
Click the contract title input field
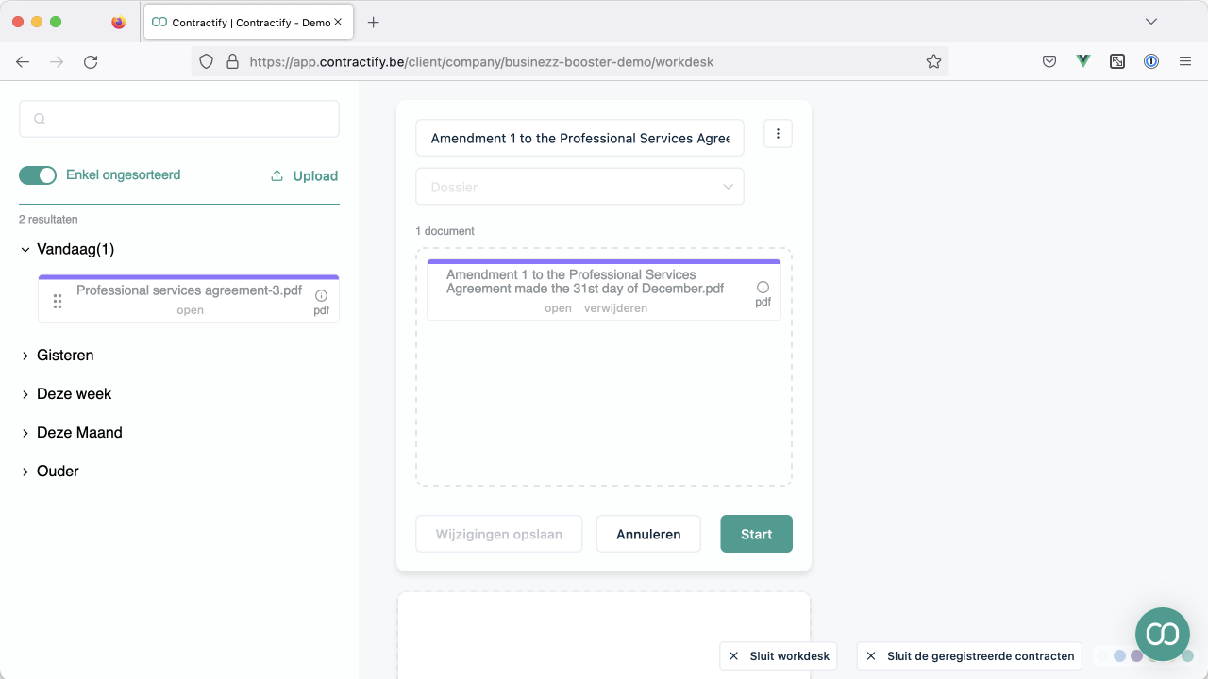click(x=579, y=138)
